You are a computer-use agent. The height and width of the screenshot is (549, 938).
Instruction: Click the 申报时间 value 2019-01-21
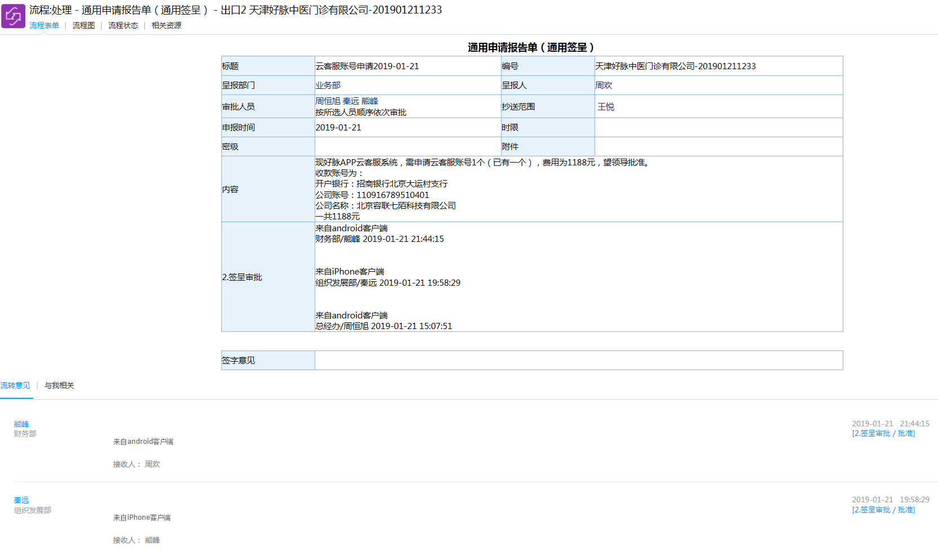pyautogui.click(x=338, y=128)
